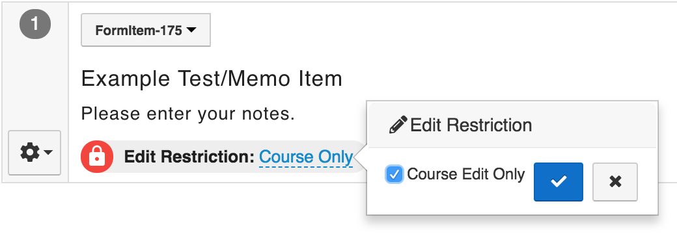Cancel with the X button
This screenshot has width=677, height=234.
(615, 182)
